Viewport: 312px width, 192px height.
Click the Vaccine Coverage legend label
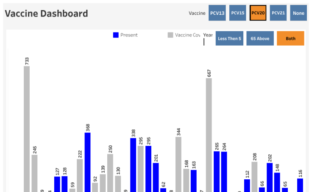pos(187,35)
